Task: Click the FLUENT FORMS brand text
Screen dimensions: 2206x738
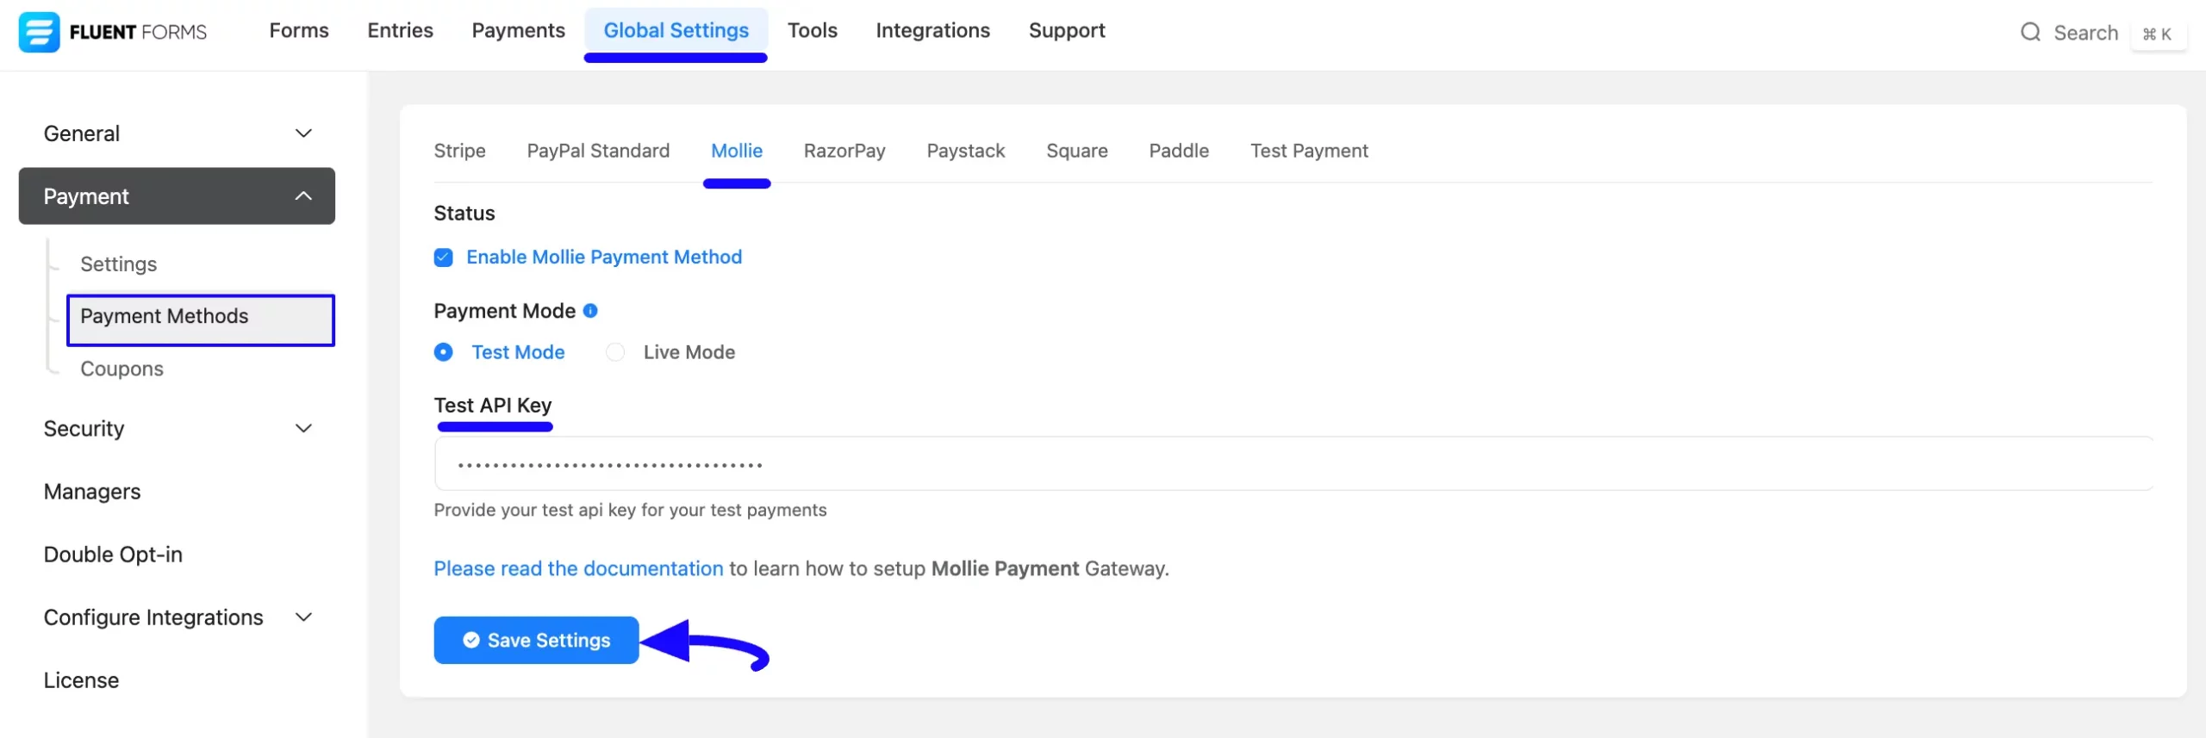Action: 138,33
